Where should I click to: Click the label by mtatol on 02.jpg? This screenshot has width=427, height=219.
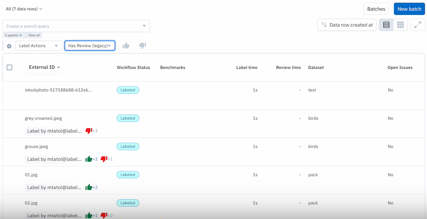coord(54,216)
